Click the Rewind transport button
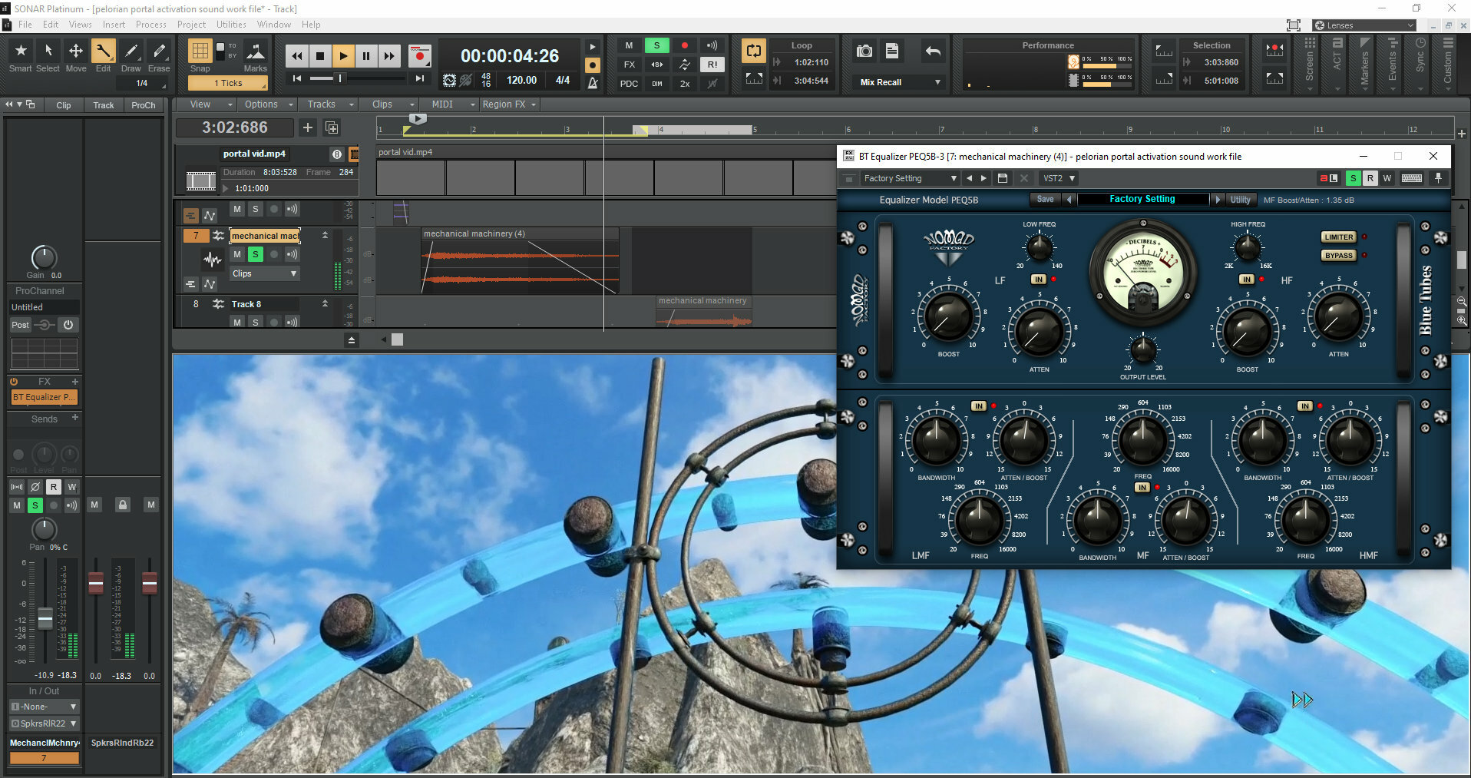 (297, 55)
